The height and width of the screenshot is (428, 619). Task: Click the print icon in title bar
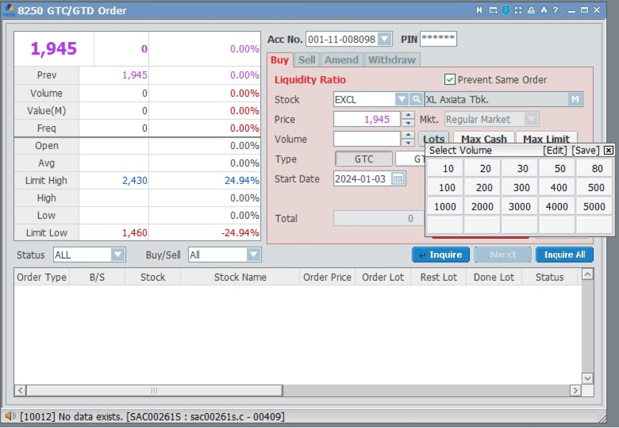tap(530, 11)
